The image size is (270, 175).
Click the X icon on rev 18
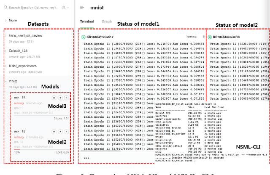pyautogui.click(x=66, y=132)
